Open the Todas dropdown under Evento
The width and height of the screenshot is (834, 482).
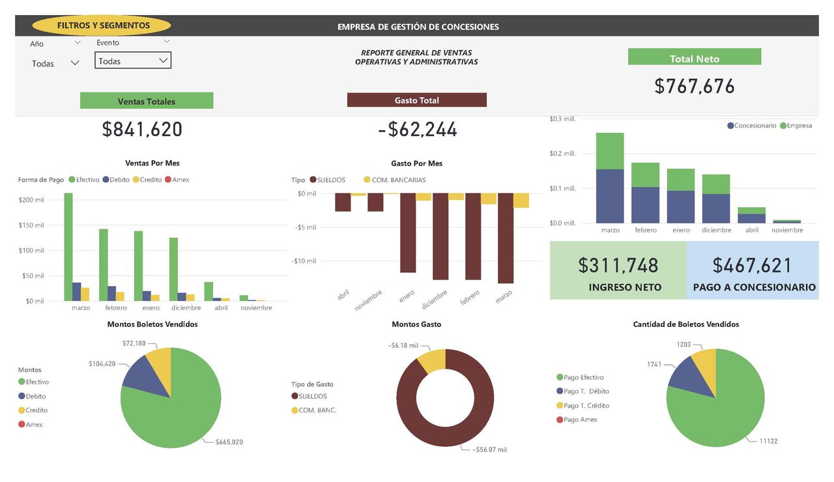point(133,61)
